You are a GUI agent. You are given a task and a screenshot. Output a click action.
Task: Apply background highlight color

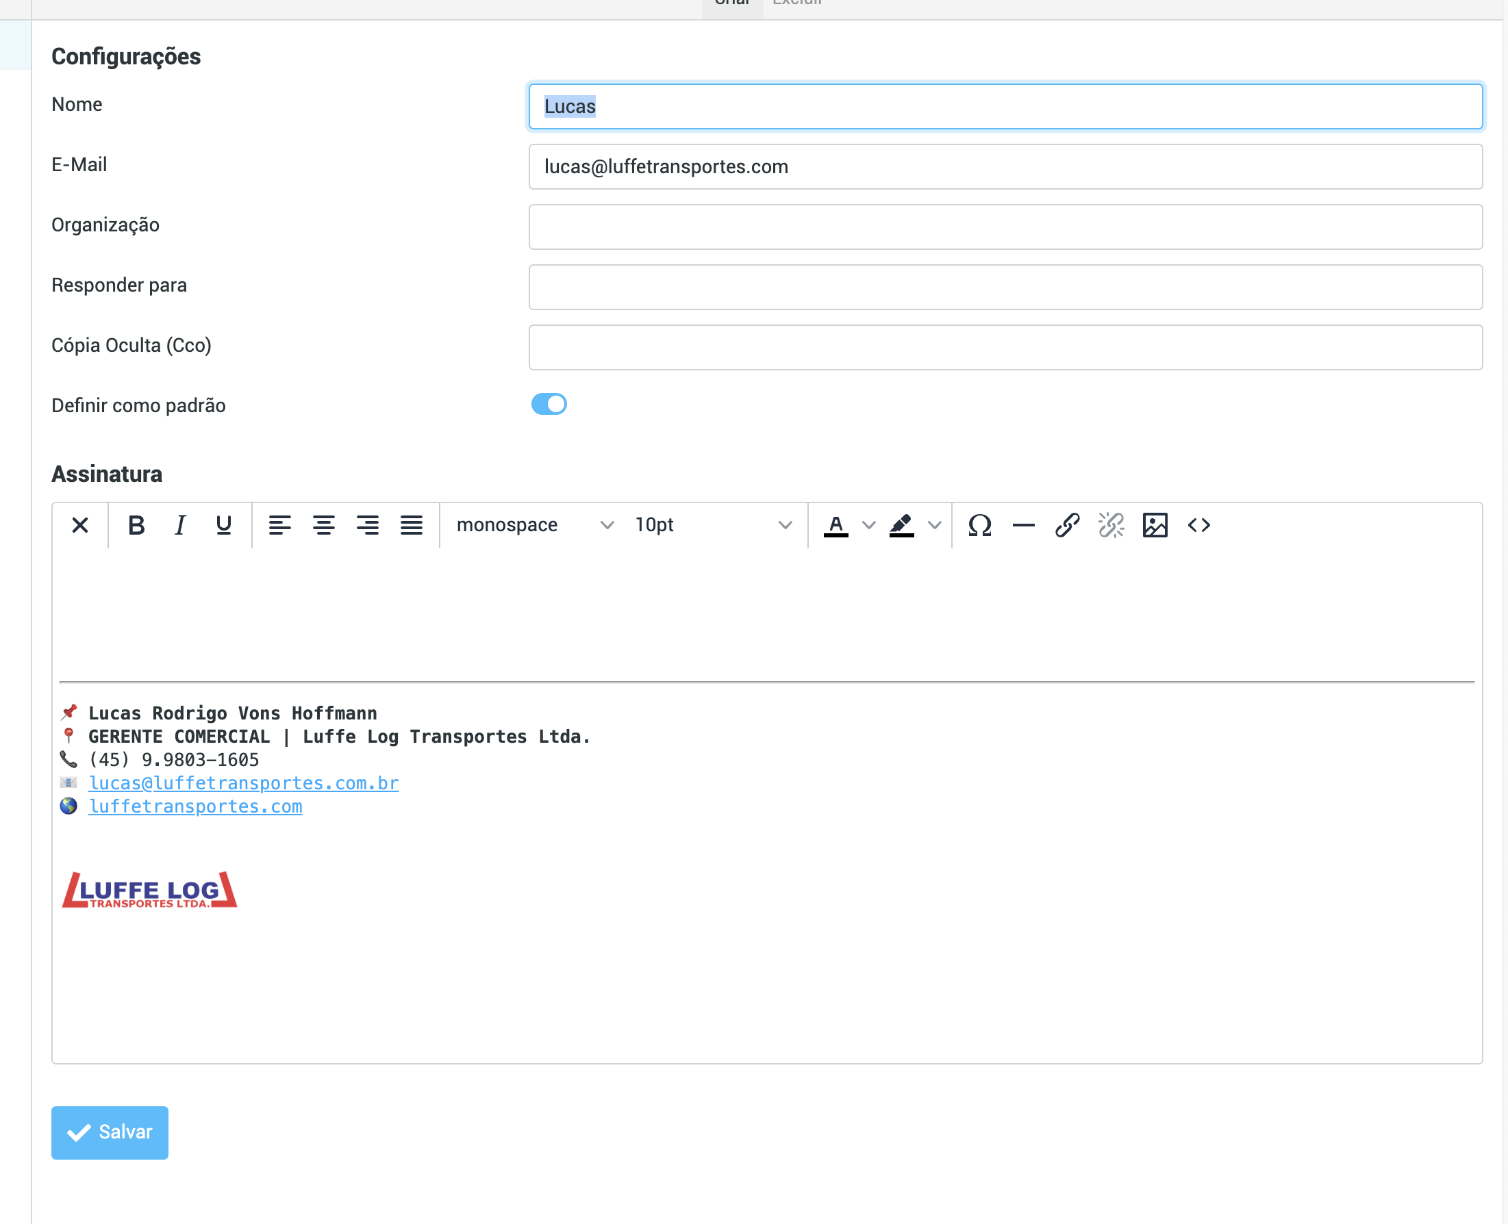point(901,525)
